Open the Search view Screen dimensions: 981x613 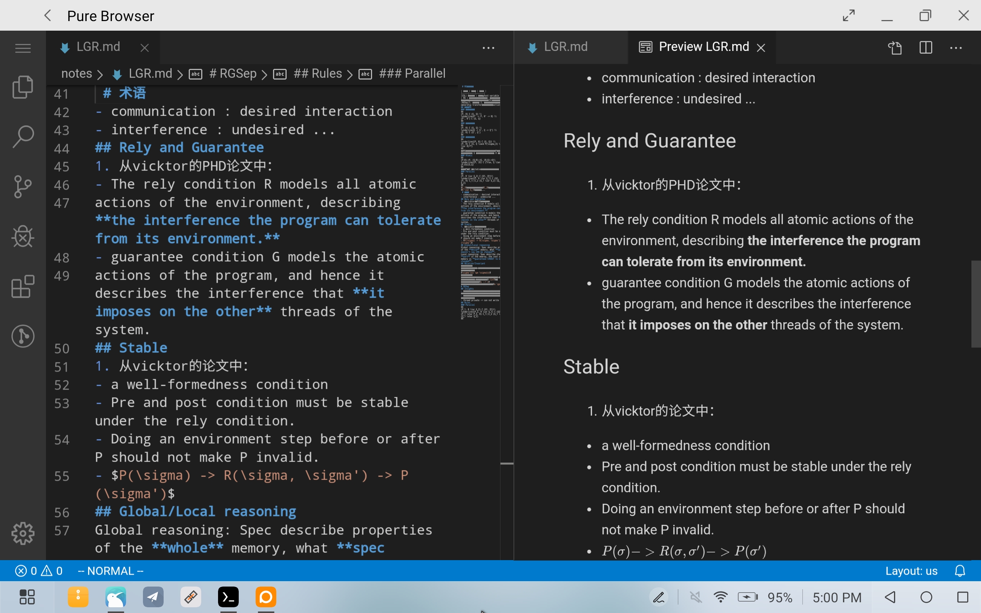[23, 136]
